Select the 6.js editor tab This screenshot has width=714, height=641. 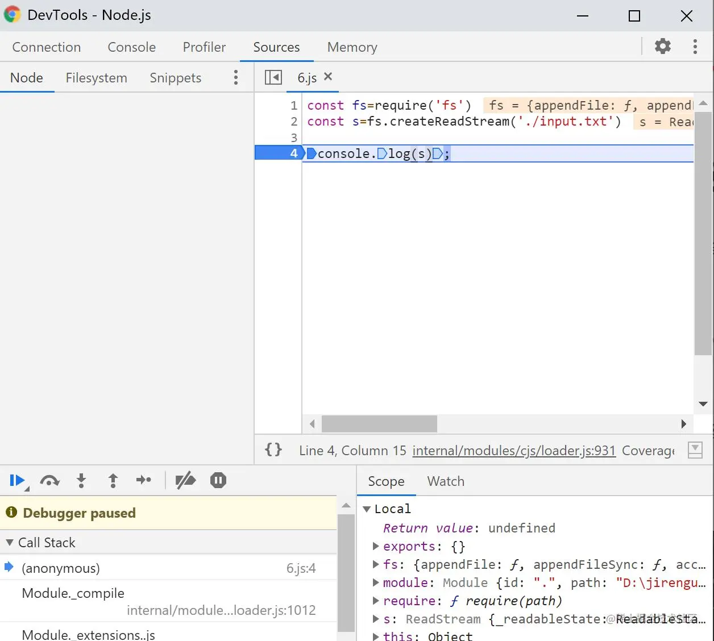coord(307,78)
